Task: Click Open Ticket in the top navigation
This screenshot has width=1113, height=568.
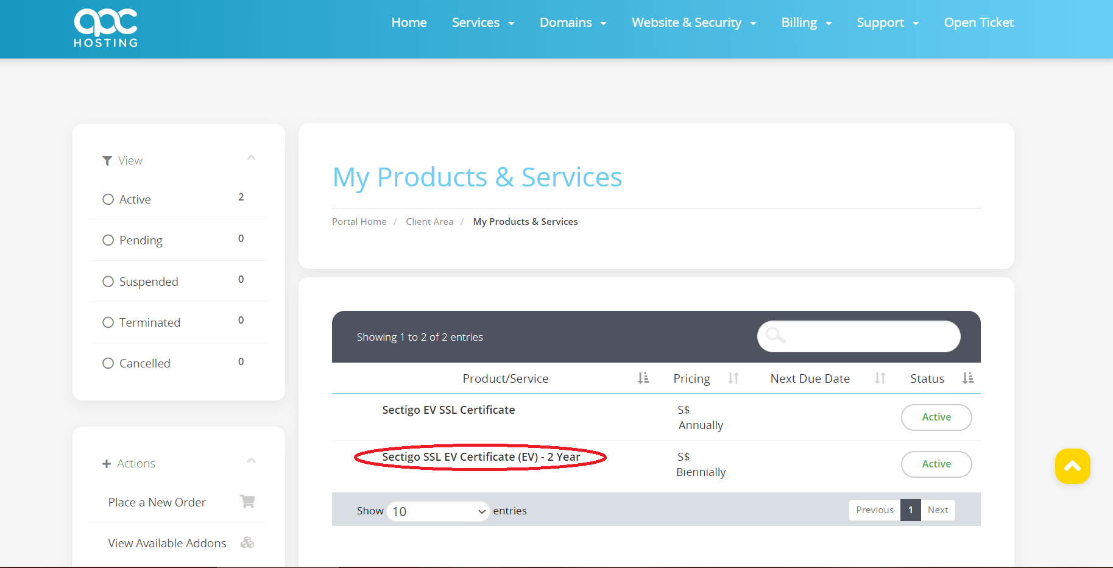Action: tap(979, 23)
